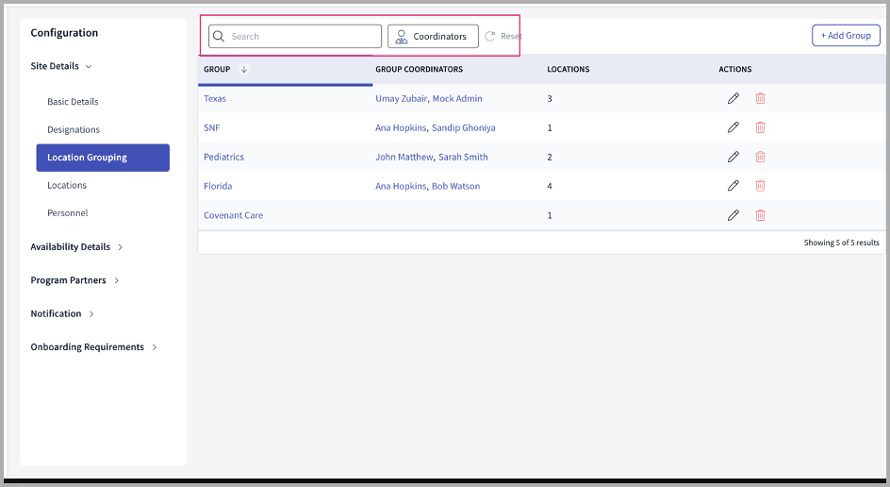
Task: Click the edit pencil for SNF group
Action: [733, 127]
